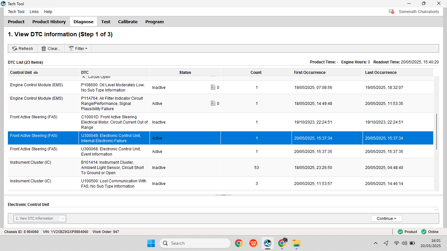Viewport: 447px width, 251px height.
Task: Switch to the Calibrate tab
Action: click(128, 22)
